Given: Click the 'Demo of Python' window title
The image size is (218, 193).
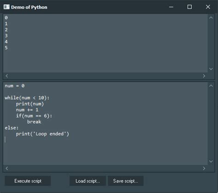Looking at the screenshot, I should 29,7.
